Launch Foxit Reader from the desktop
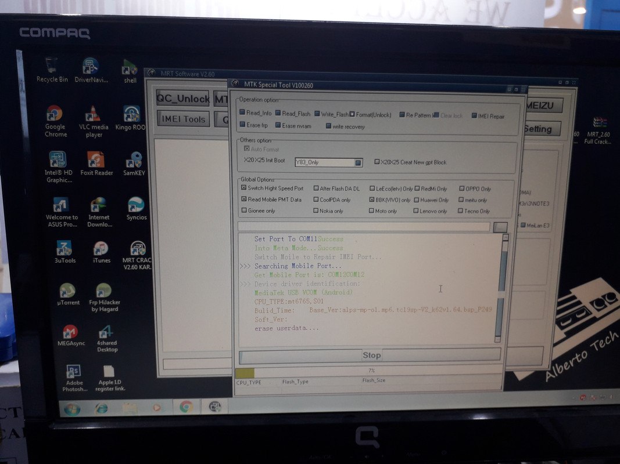Viewport: 620px width, 464px height. [x=96, y=164]
